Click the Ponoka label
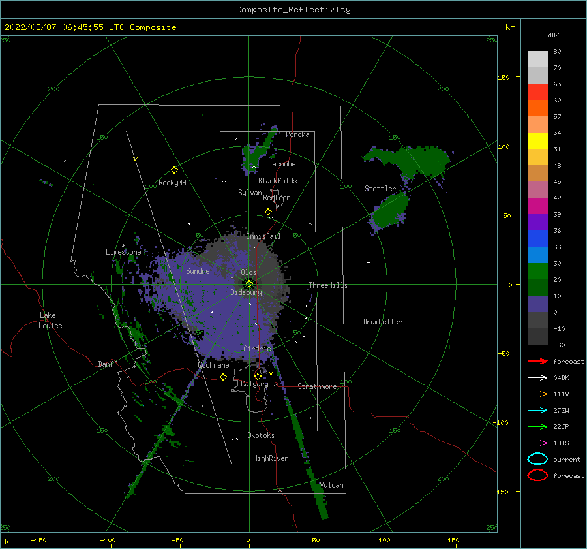The image size is (587, 549). (297, 134)
